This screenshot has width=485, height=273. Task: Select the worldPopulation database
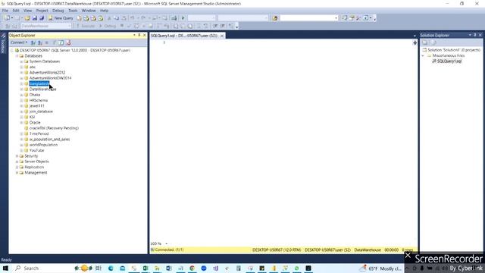pos(43,145)
